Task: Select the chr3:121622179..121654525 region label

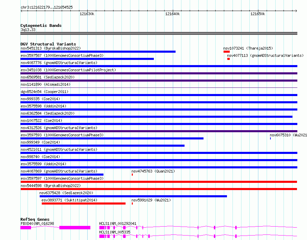Action: pos(47,7)
